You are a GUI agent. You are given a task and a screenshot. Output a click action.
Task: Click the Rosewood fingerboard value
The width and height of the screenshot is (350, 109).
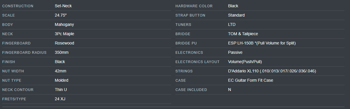click(x=65, y=43)
